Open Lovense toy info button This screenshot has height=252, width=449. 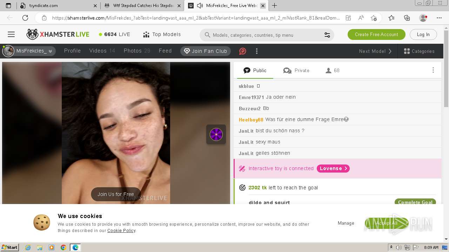pos(333,168)
